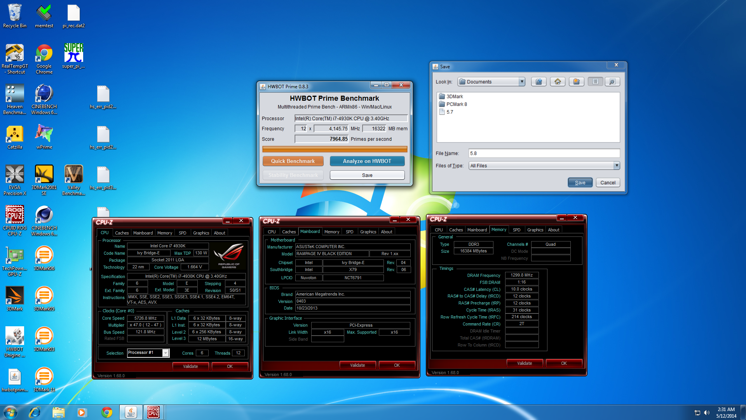Image resolution: width=746 pixels, height=420 pixels.
Task: Select the EVGA Precision X icon
Action: 15,180
